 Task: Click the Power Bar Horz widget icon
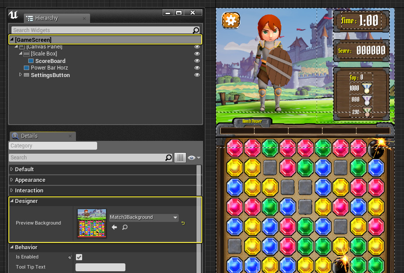(x=26, y=68)
